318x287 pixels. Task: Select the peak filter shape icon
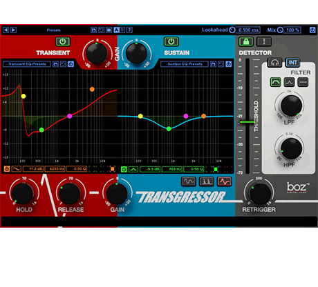point(289,82)
